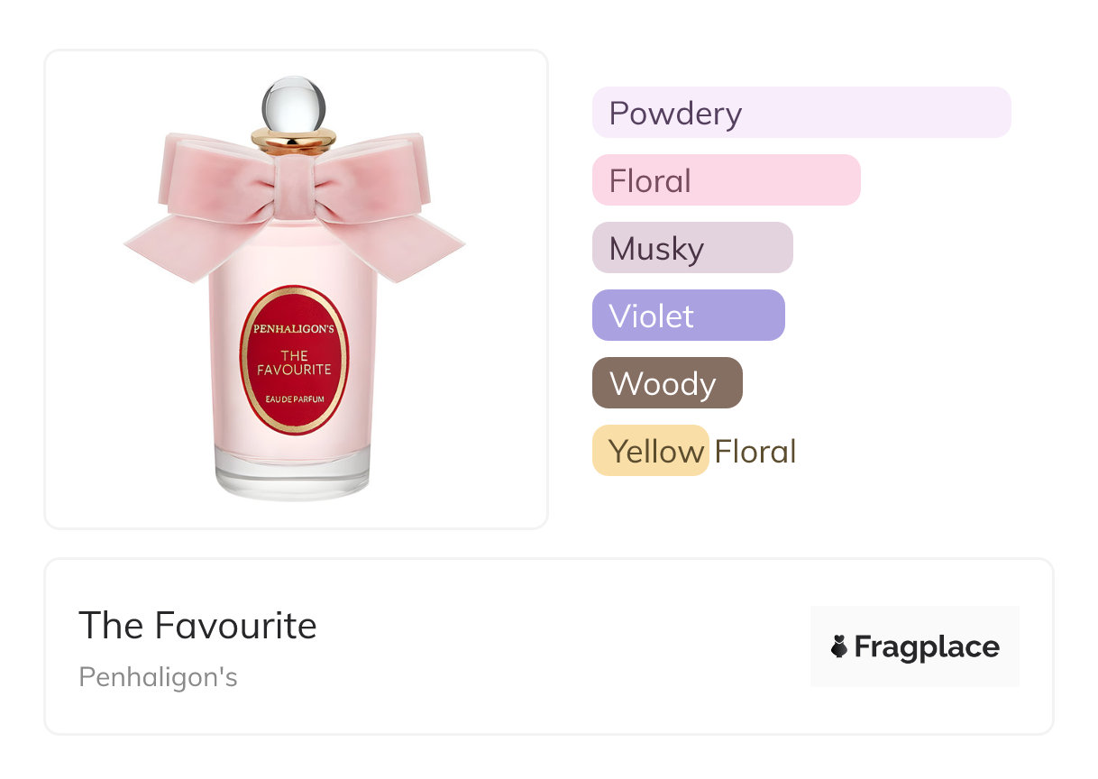Click EAU DE PARFUM text on label
The height and width of the screenshot is (779, 1098).
pos(296,399)
